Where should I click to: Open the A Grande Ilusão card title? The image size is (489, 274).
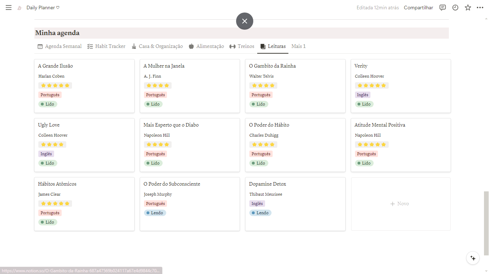pos(56,66)
